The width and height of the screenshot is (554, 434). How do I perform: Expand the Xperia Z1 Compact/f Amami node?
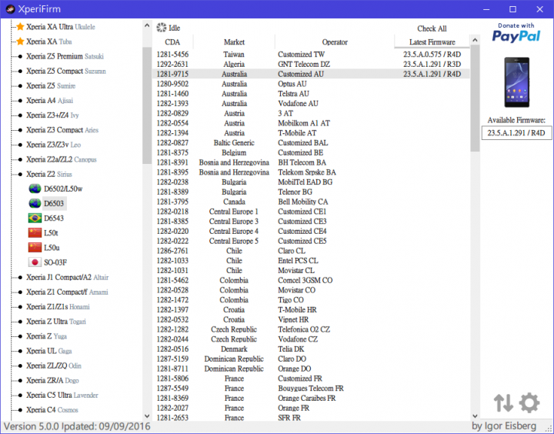[20, 292]
